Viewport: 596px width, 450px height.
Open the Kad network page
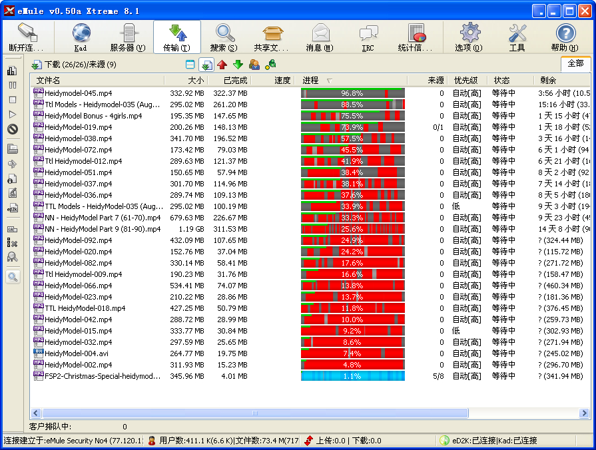(x=81, y=37)
